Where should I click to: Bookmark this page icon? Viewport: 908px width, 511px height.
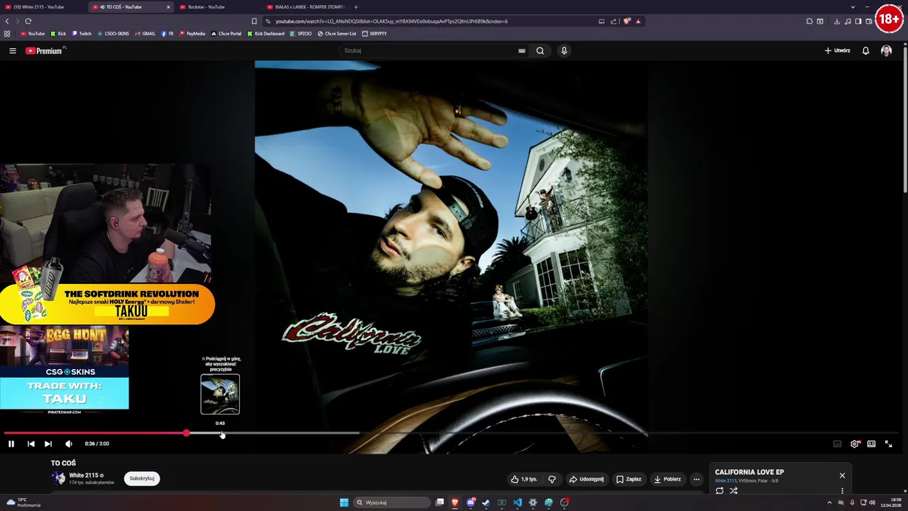pos(254,21)
